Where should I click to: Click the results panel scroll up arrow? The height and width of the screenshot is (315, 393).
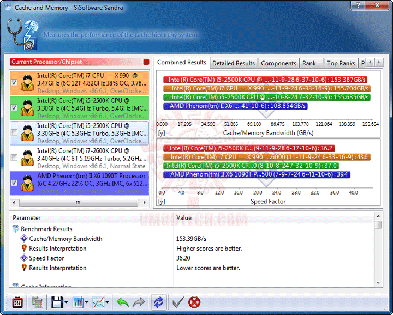pos(378,216)
